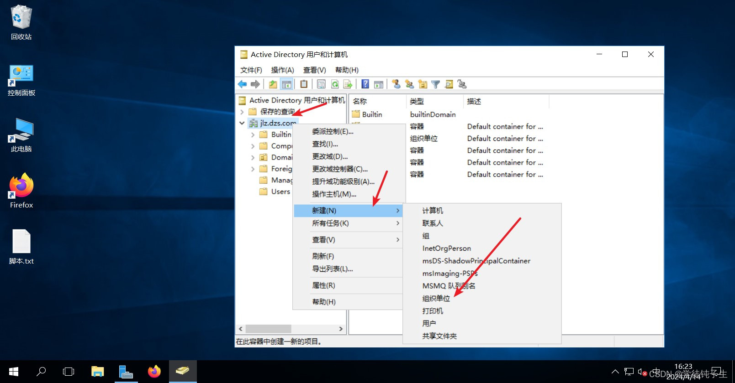The image size is (735, 383).
Task: Open Task View on the taskbar
Action: coord(69,372)
